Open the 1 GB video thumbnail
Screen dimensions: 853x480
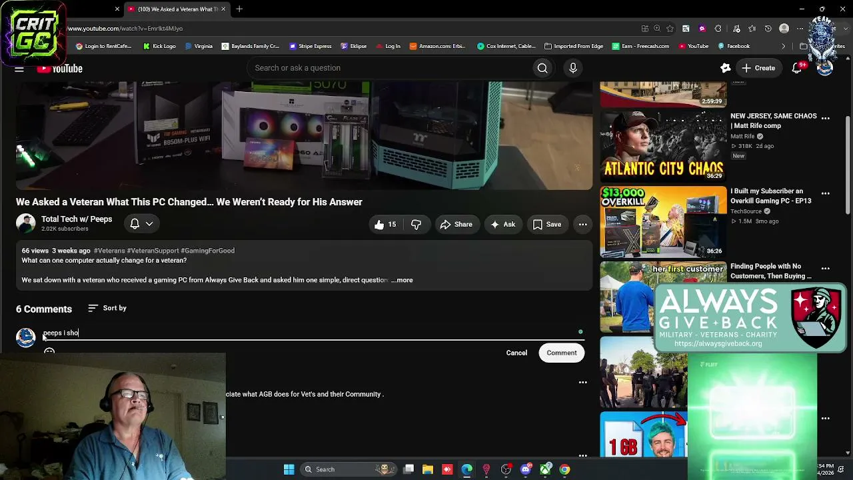(x=644, y=435)
